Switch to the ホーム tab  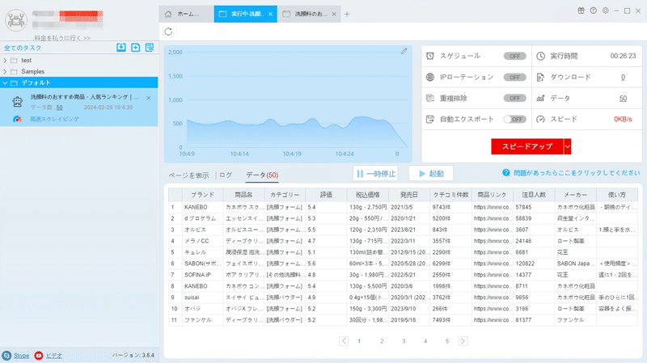(186, 14)
